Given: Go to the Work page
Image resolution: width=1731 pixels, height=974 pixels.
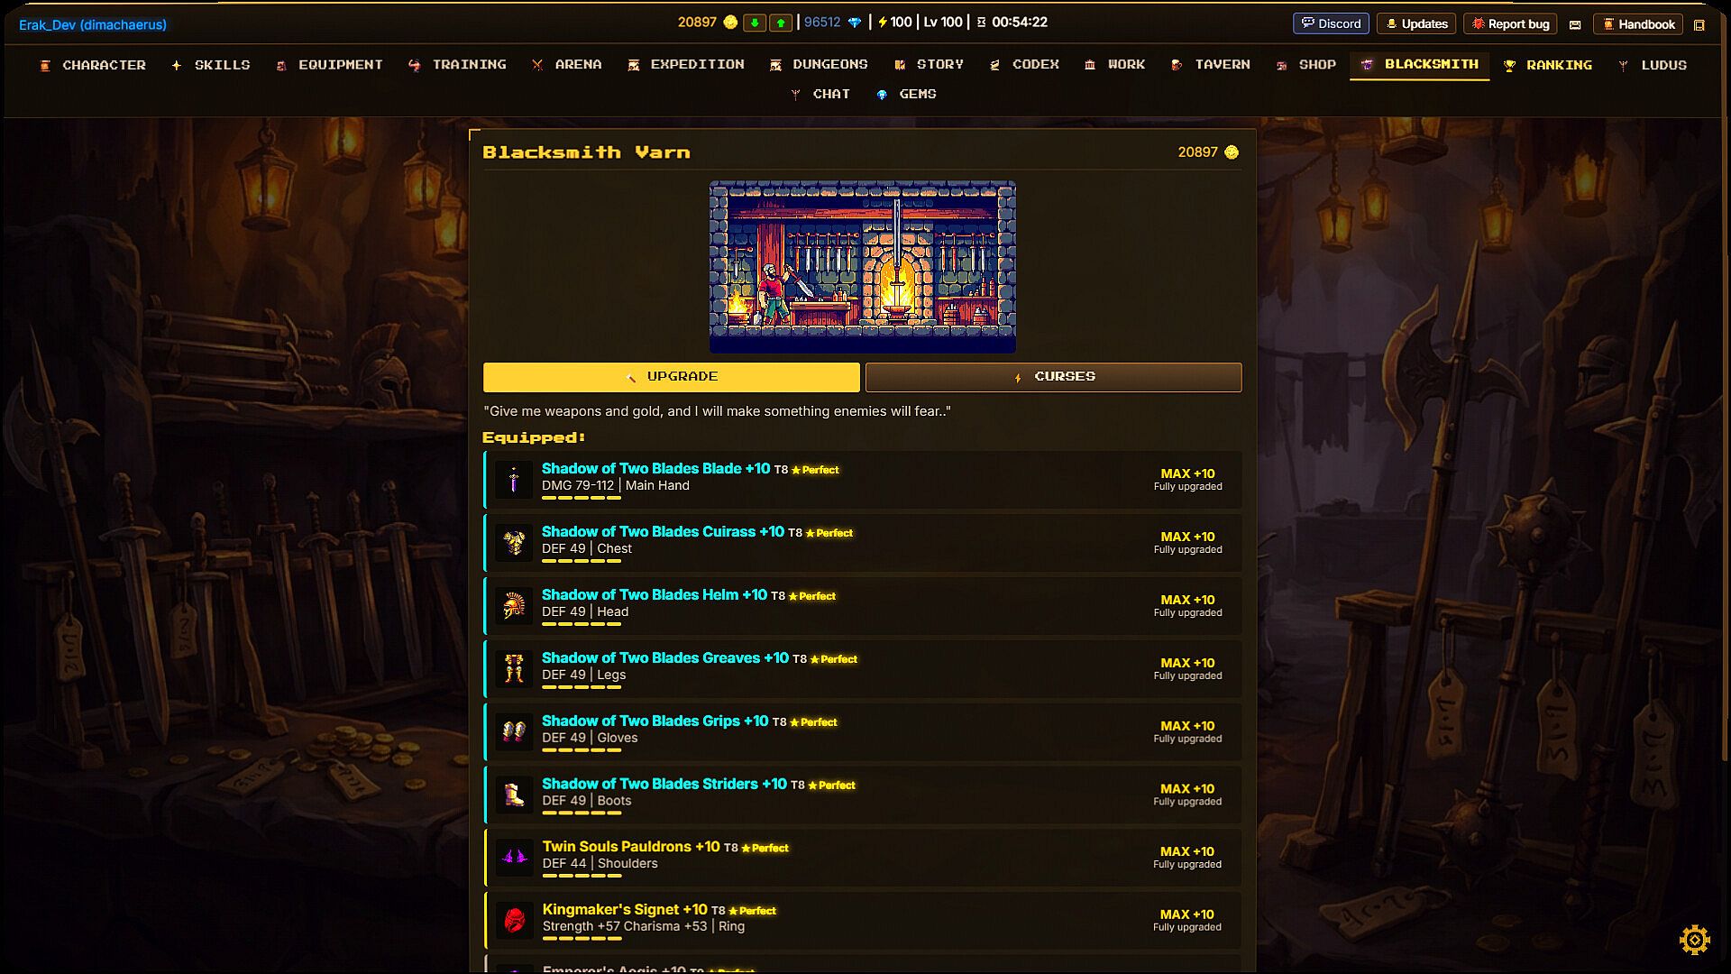Looking at the screenshot, I should (x=1115, y=65).
